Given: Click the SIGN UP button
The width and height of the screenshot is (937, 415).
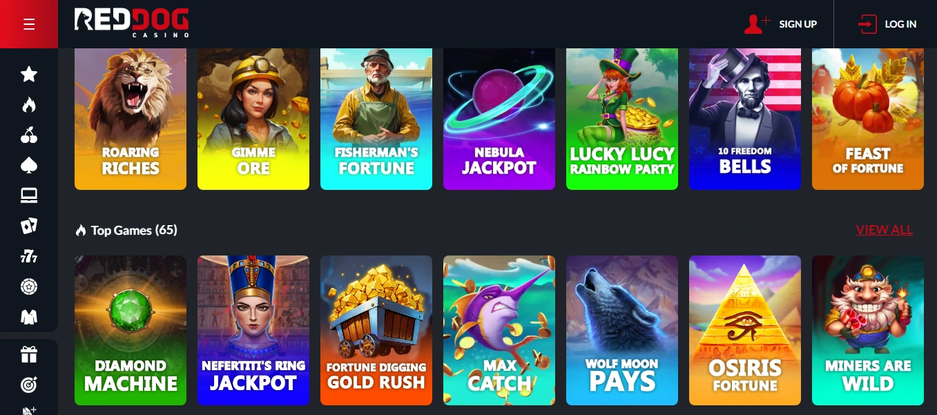Looking at the screenshot, I should click(x=781, y=24).
